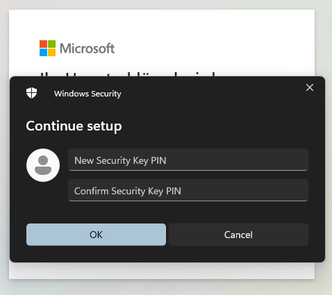Click the Continue setup heading
The height and width of the screenshot is (295, 332).
(74, 126)
